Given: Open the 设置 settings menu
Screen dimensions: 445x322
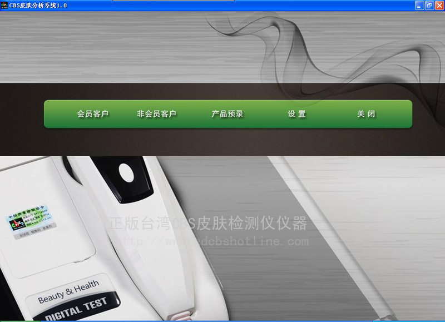Looking at the screenshot, I should tap(297, 114).
